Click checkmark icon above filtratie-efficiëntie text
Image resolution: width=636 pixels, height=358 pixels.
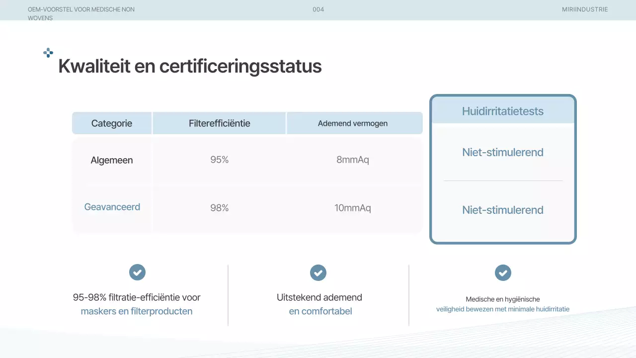[x=137, y=272]
